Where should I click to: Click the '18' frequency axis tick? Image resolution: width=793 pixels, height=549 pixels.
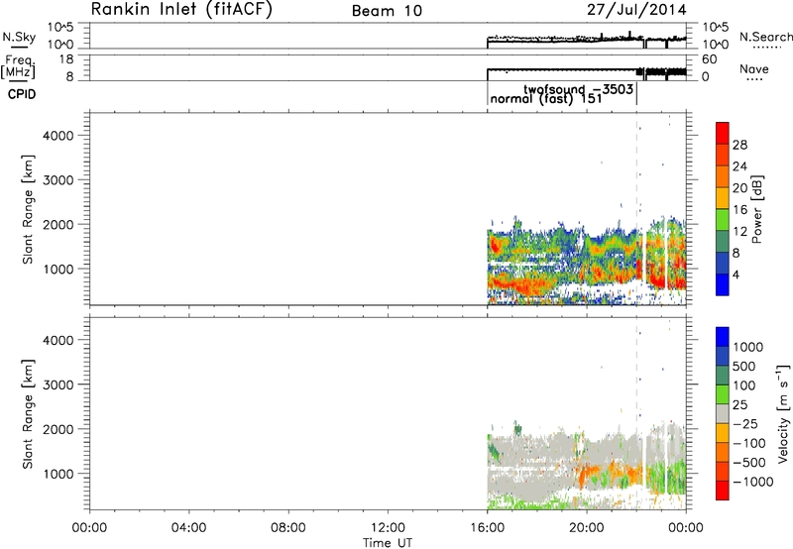(67, 59)
